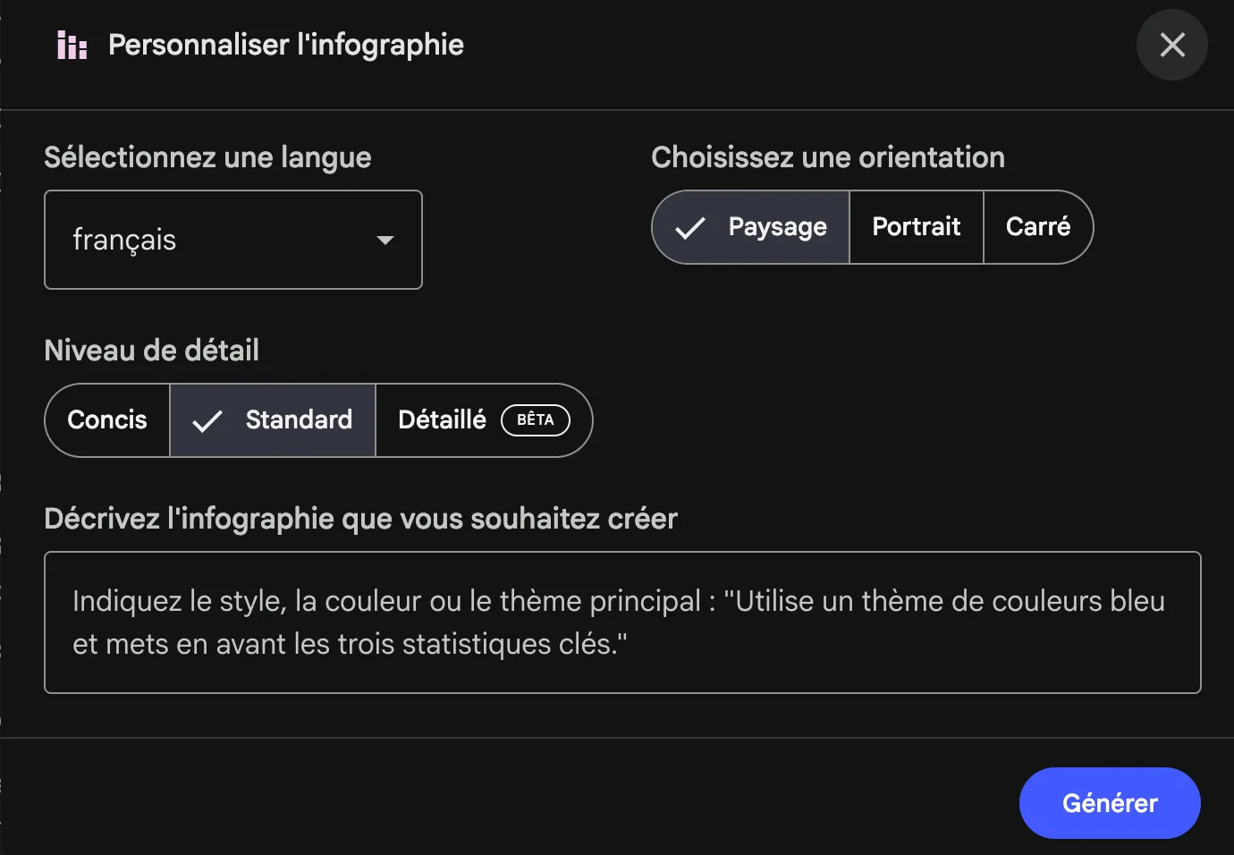Viewport: 1234px width, 855px height.
Task: Click the pink infographic bar chart icon
Action: point(70,45)
